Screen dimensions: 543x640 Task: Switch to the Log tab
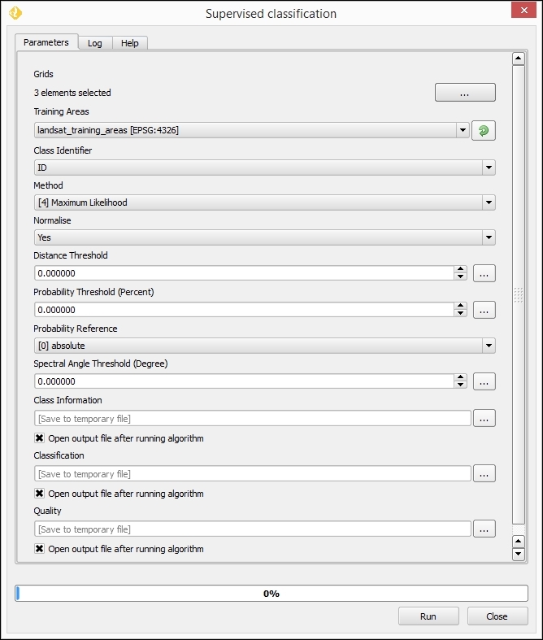tap(95, 43)
